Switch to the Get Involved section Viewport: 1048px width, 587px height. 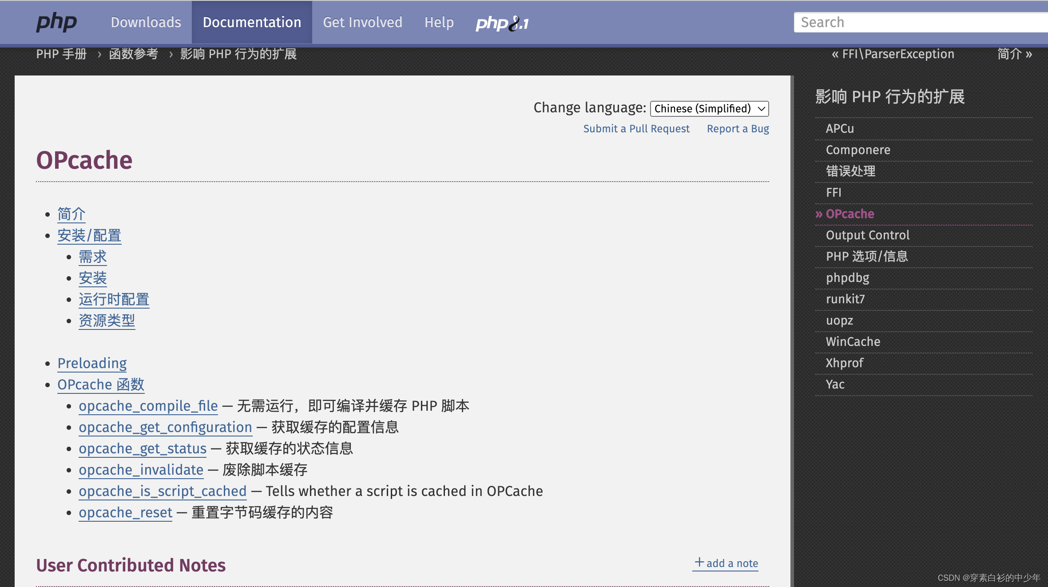362,22
